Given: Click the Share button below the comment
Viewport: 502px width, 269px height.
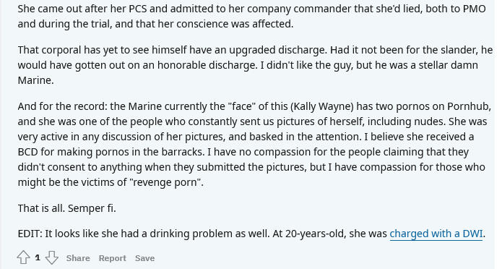Looking at the screenshot, I should (x=78, y=258).
